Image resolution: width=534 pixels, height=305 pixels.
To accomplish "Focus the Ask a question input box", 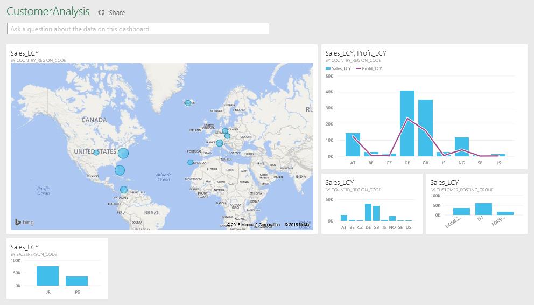I will [x=138, y=29].
